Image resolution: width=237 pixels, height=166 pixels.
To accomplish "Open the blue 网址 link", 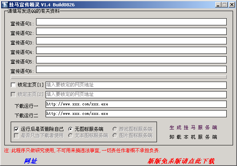I will pos(31,161).
